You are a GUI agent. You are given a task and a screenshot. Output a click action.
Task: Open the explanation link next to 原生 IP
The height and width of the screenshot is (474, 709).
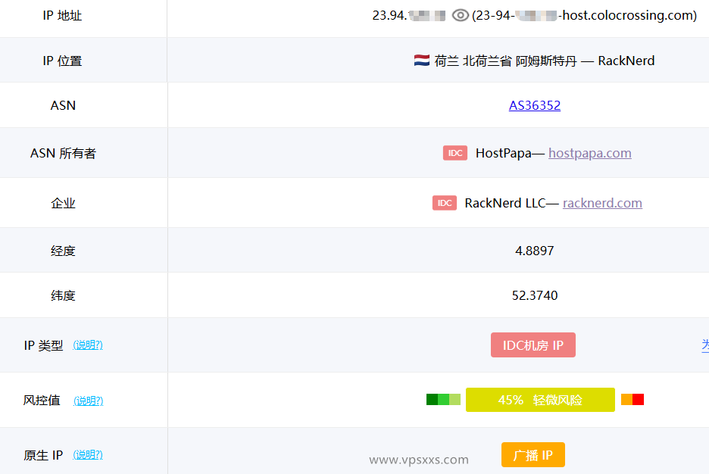(x=88, y=455)
